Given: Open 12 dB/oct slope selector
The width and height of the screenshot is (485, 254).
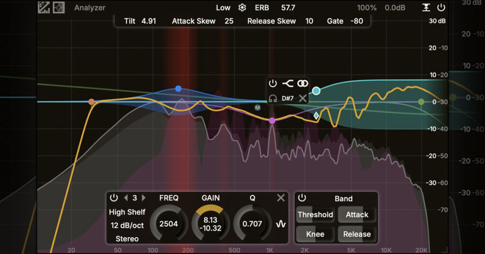Looking at the screenshot, I should click(127, 226).
